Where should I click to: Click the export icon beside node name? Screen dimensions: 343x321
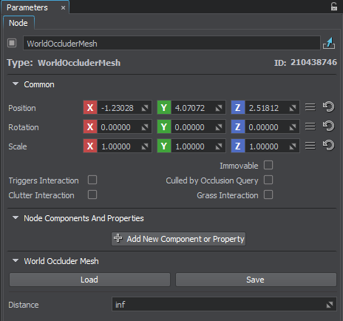click(x=329, y=43)
